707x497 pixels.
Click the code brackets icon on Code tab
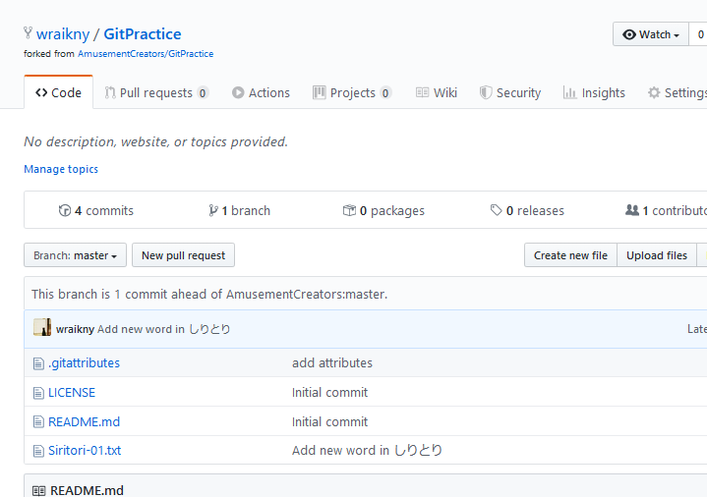[x=41, y=92]
